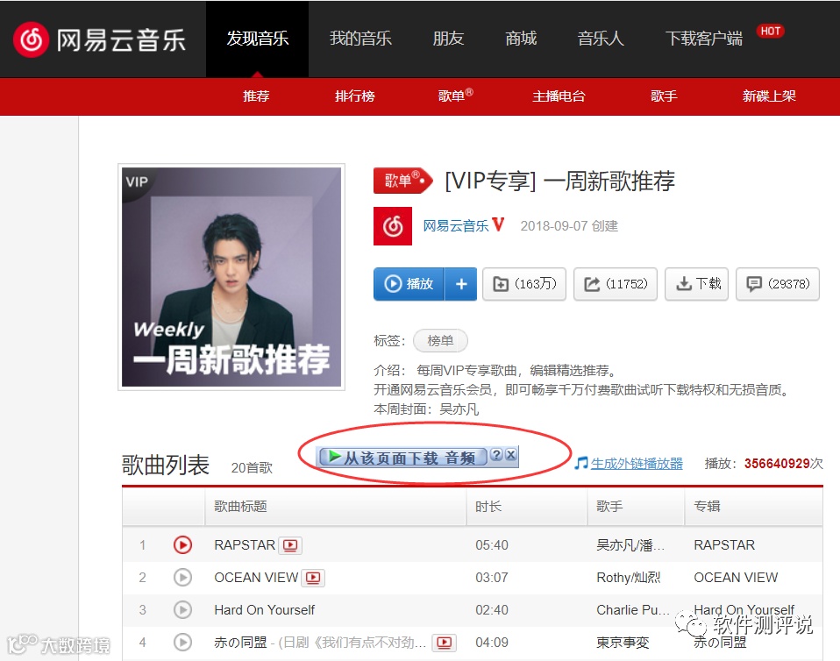Viewport: 840px width, 661px height.
Task: Open 生成外链播放器 link
Action: point(637,464)
